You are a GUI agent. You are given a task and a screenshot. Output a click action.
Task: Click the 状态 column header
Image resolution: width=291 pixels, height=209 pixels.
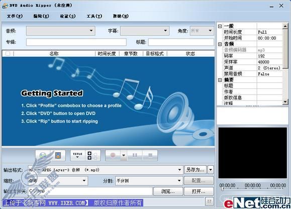[x=190, y=54]
